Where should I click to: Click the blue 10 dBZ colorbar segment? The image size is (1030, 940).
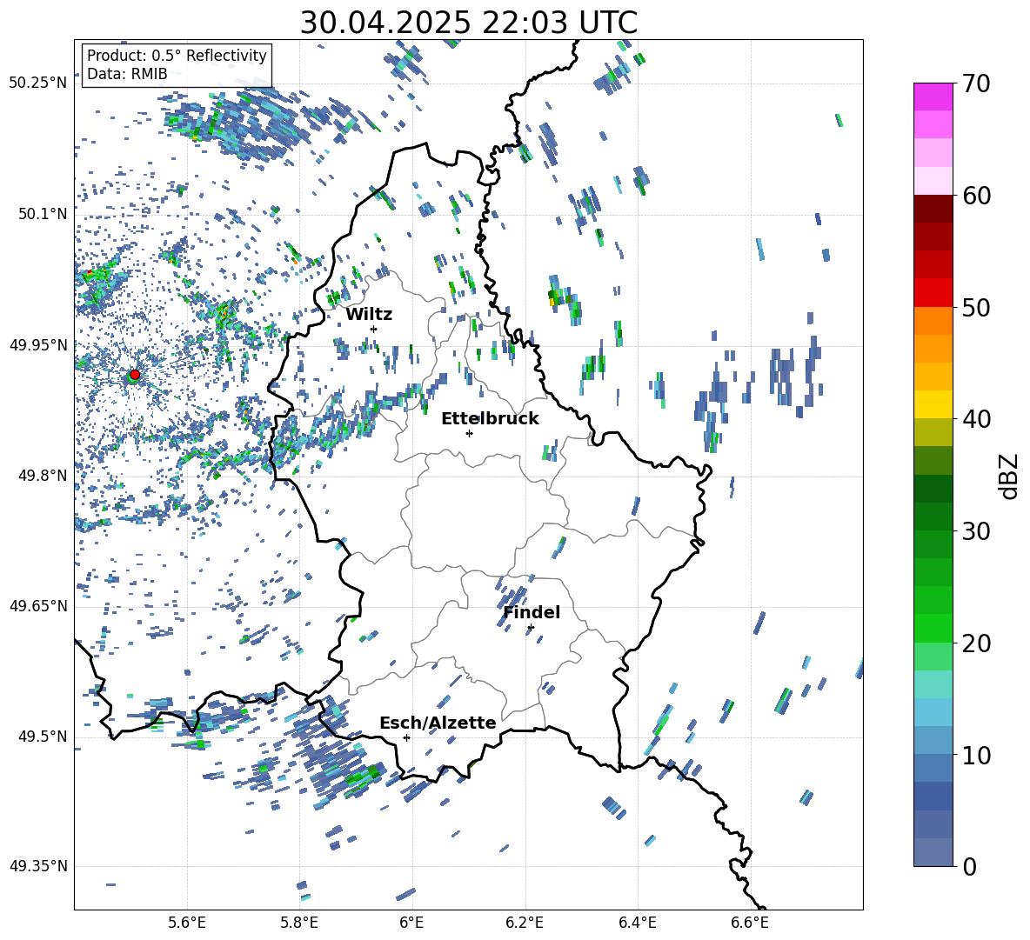tap(933, 768)
